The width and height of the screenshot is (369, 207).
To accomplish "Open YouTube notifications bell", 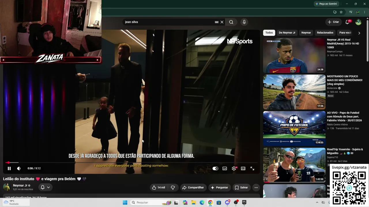I will coord(348,22).
